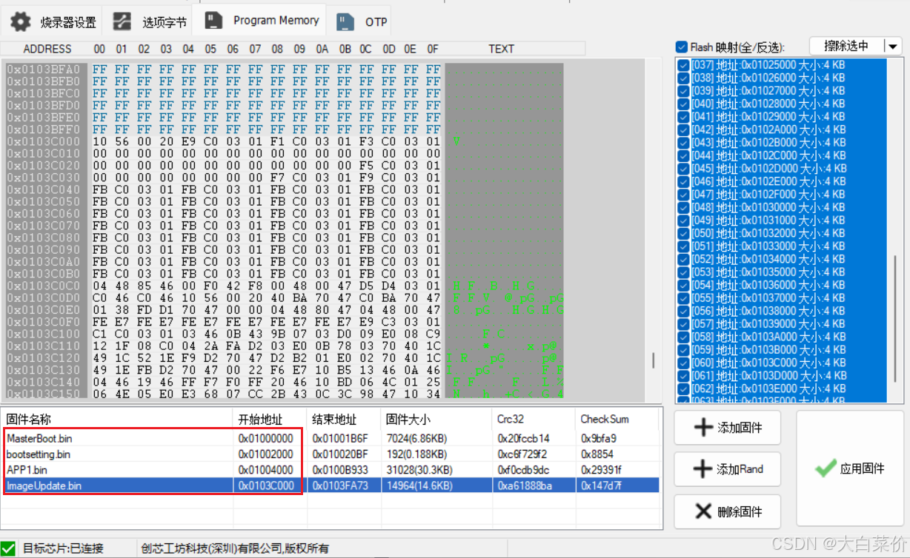The image size is (910, 558).
Task: Click hex address row 0x0103BFA0
Action: [x=43, y=69]
